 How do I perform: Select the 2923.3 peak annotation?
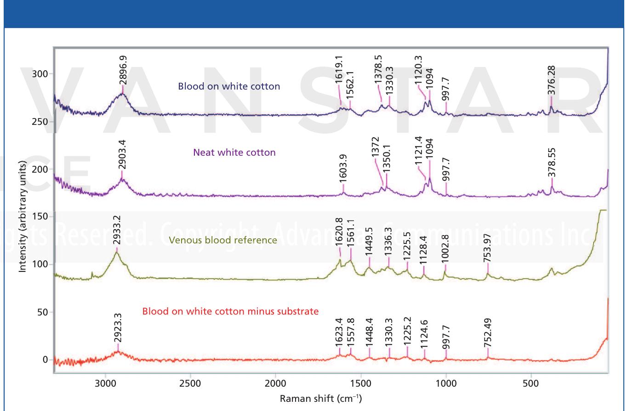click(118, 328)
